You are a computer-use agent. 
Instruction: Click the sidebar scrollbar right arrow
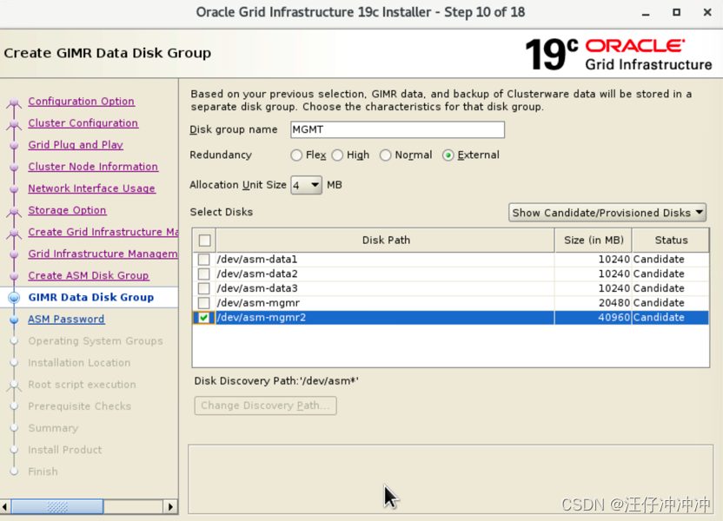[x=171, y=507]
